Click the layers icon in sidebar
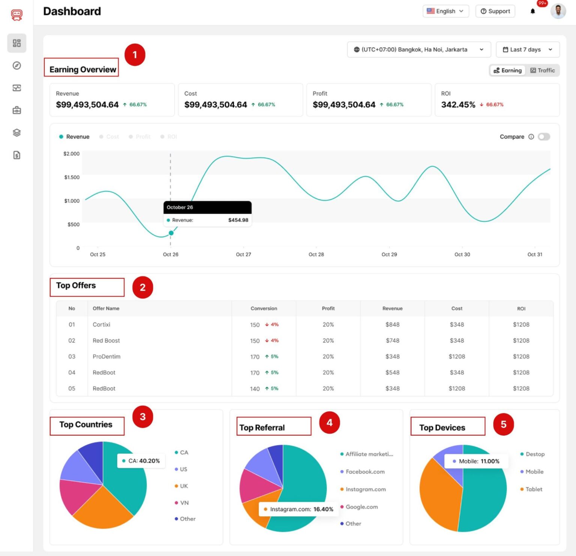This screenshot has width=576, height=556. click(16, 133)
